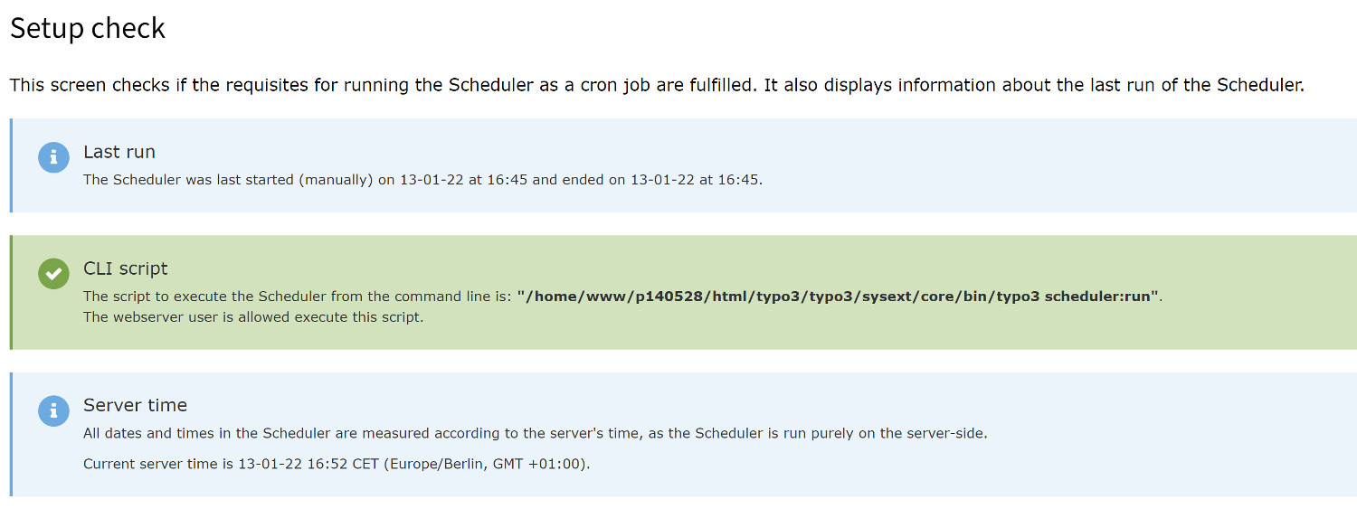Click the green checkmark icon beside CLI script
Viewport: 1357px width, 518px height.
53,274
